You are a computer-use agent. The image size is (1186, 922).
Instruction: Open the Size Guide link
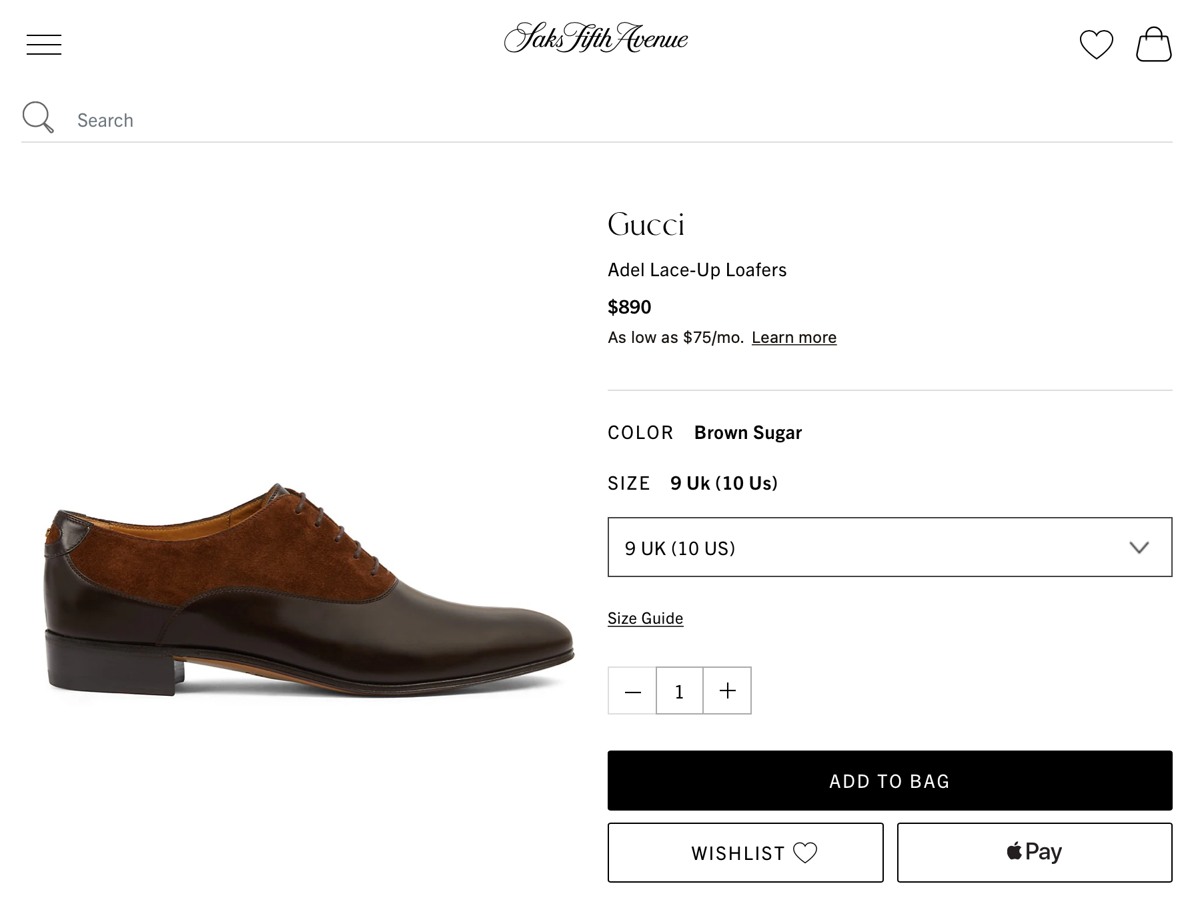click(644, 618)
